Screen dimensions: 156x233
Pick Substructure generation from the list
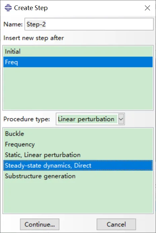point(78,176)
